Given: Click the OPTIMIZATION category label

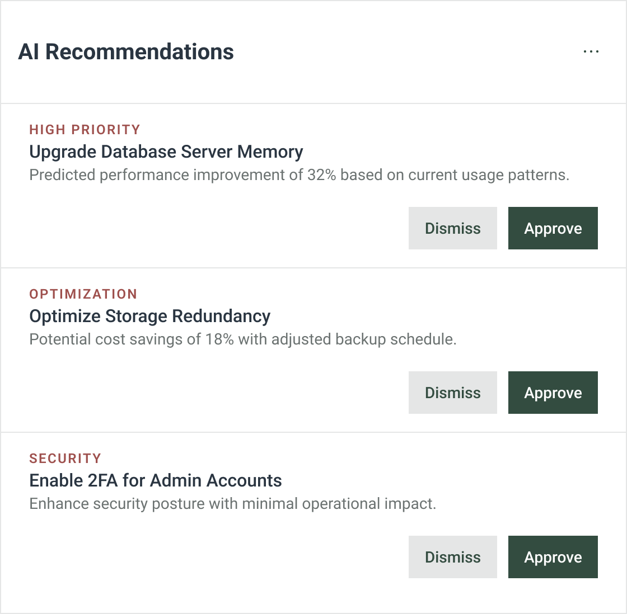Looking at the screenshot, I should [x=83, y=294].
